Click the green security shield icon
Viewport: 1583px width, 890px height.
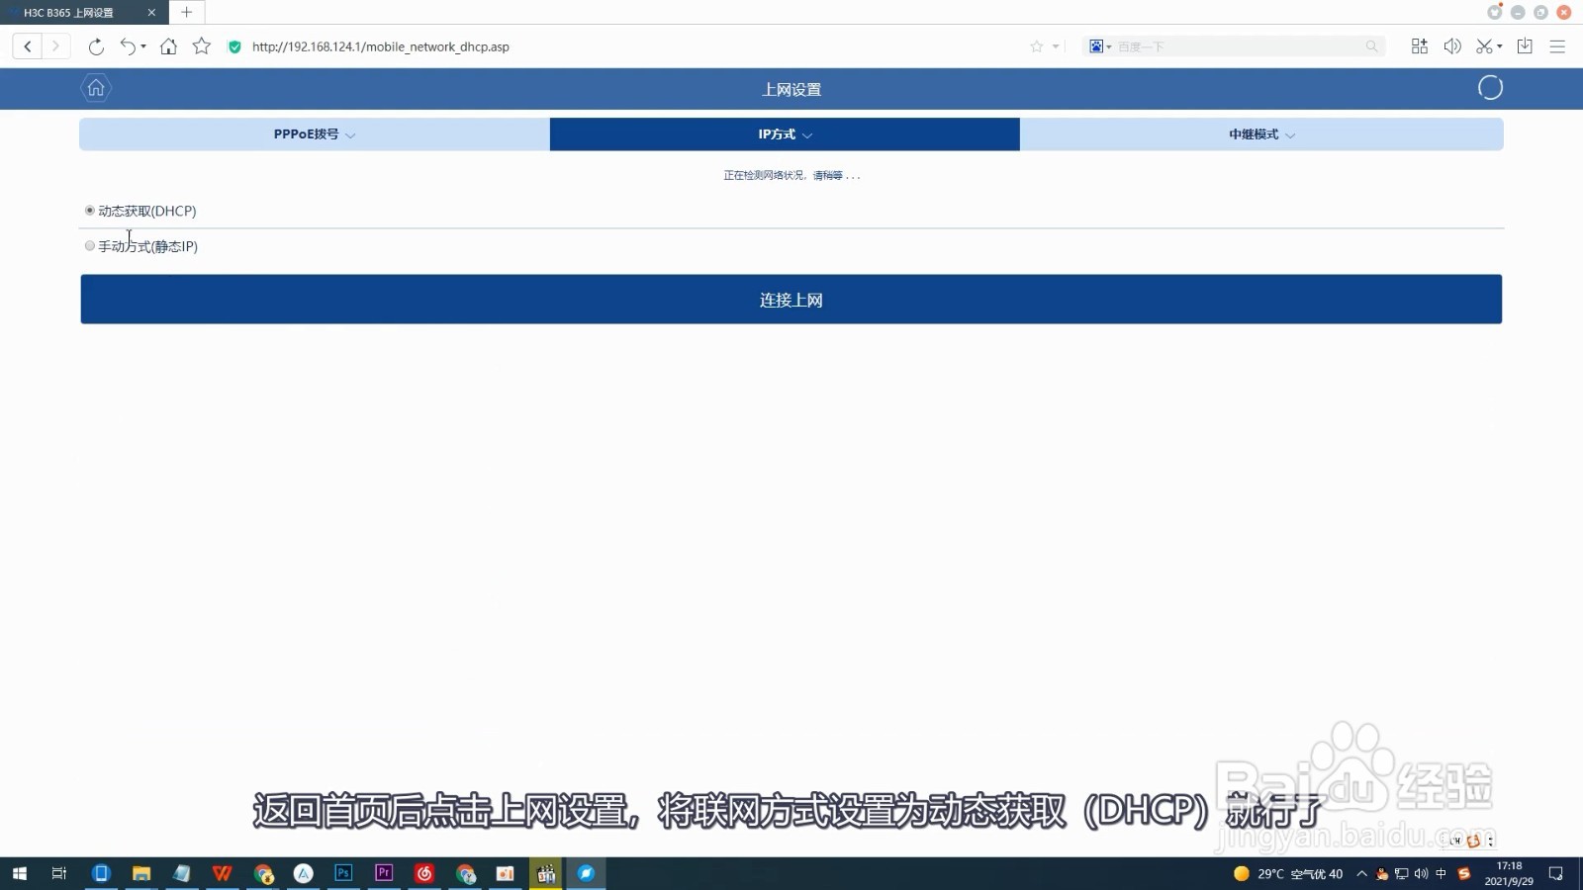pyautogui.click(x=234, y=46)
